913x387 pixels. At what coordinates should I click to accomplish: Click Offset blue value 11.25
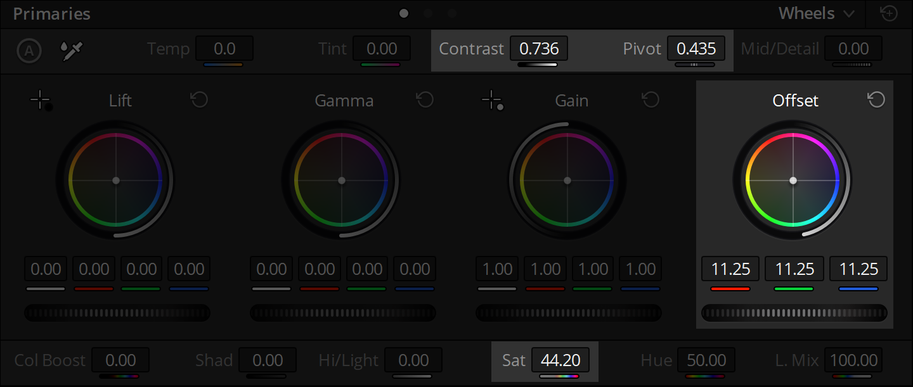858,269
